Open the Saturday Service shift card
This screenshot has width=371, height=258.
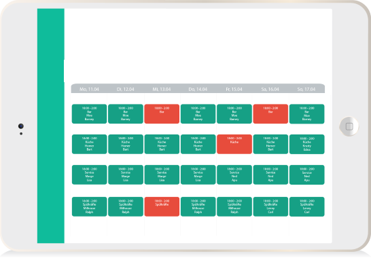[270, 174]
